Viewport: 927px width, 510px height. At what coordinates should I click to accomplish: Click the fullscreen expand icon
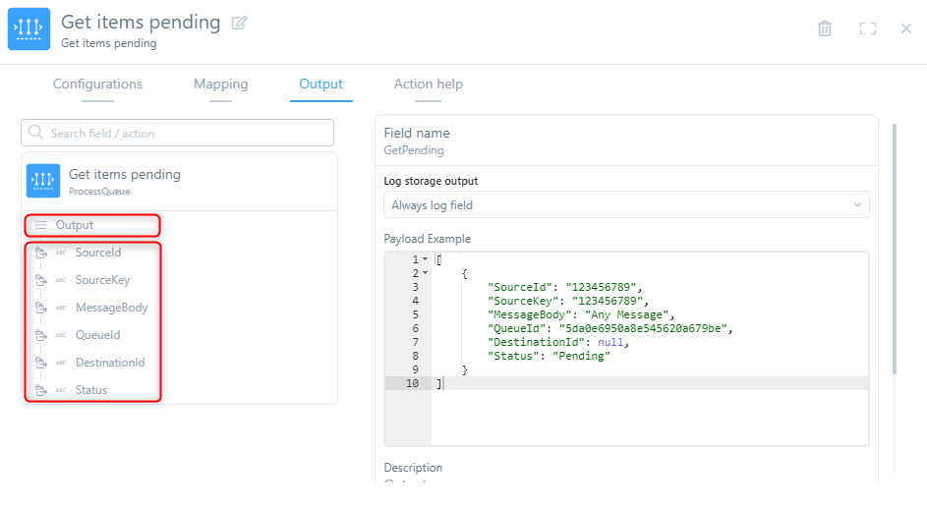tap(867, 28)
